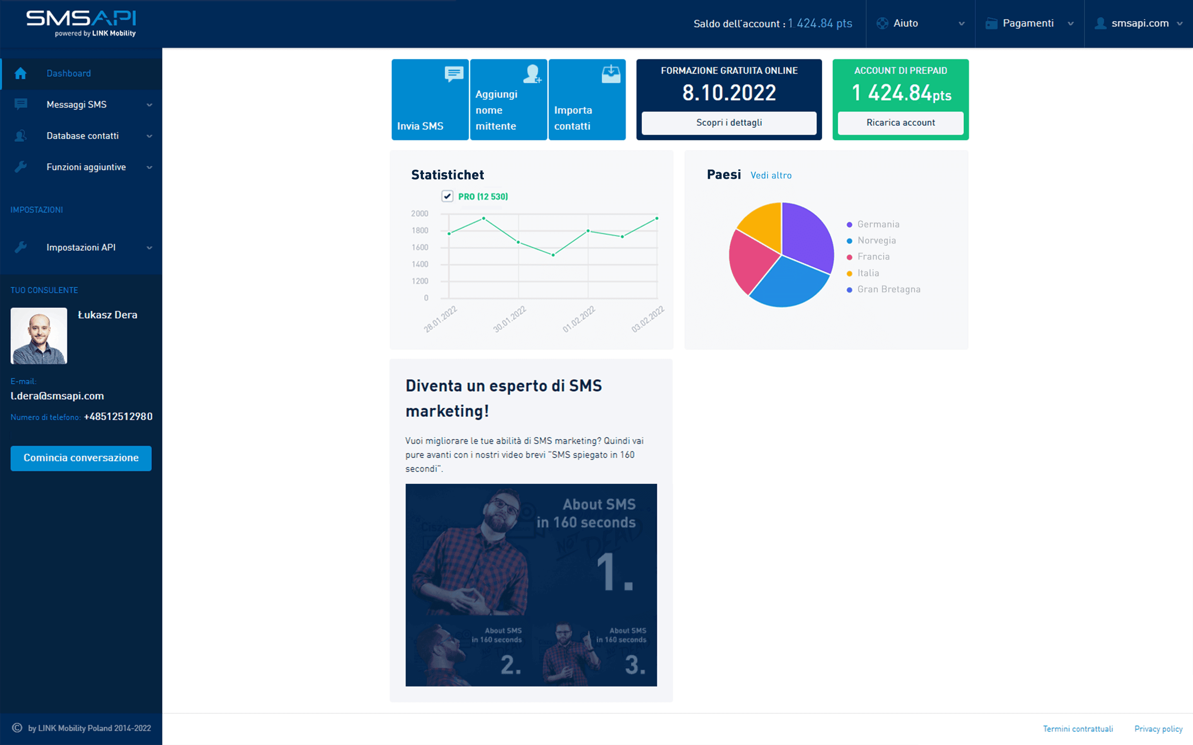Click the Database contatti person icon
The image size is (1193, 745).
21,136
